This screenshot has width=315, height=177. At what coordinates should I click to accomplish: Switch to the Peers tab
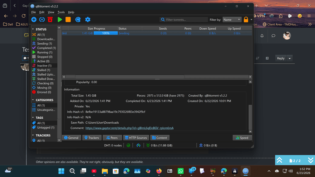(112, 138)
